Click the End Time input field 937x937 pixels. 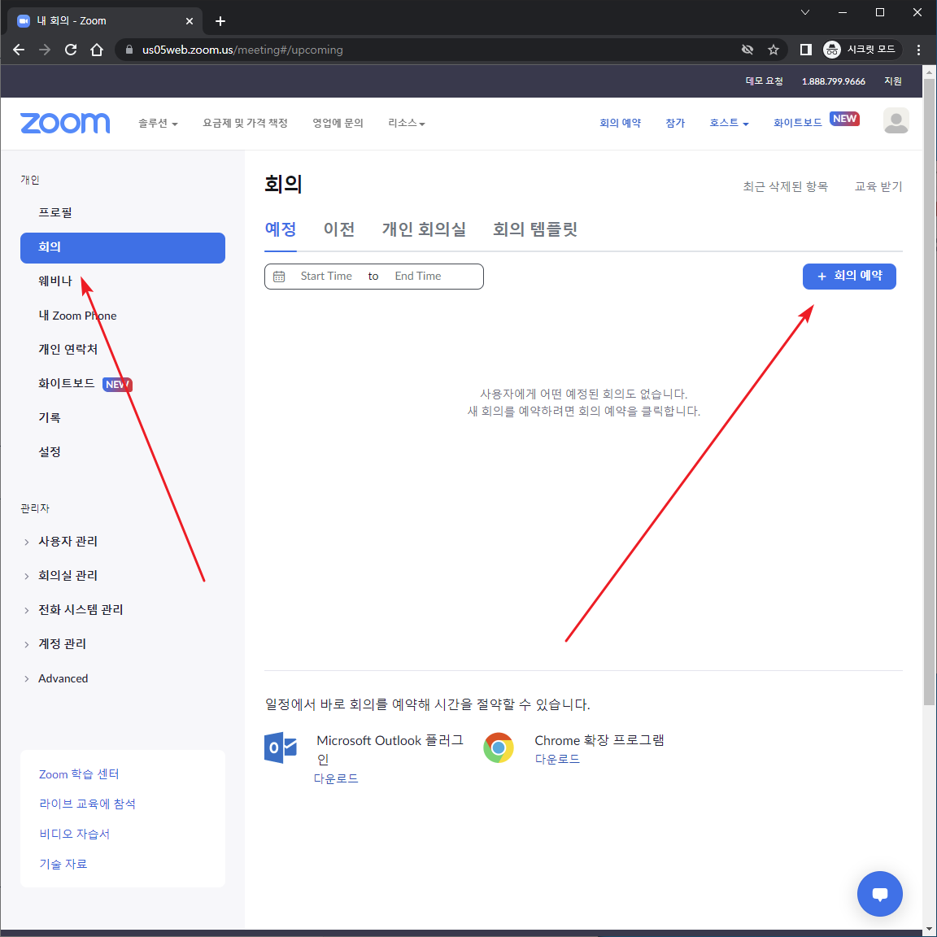click(x=418, y=276)
